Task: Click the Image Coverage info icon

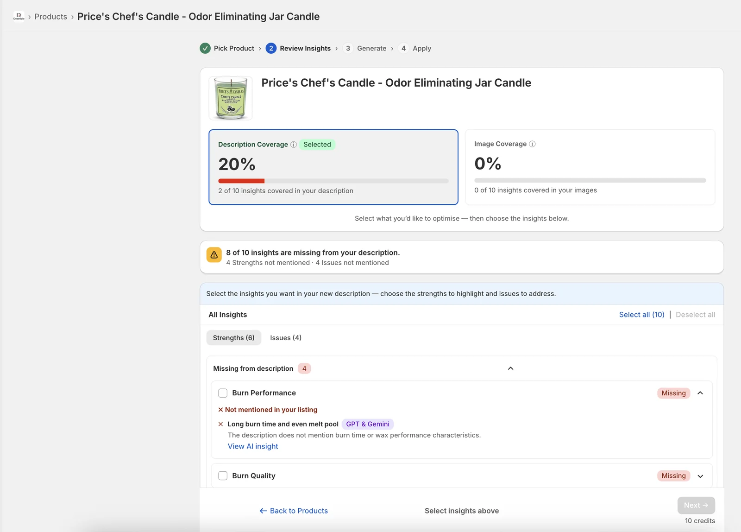Action: 533,144
